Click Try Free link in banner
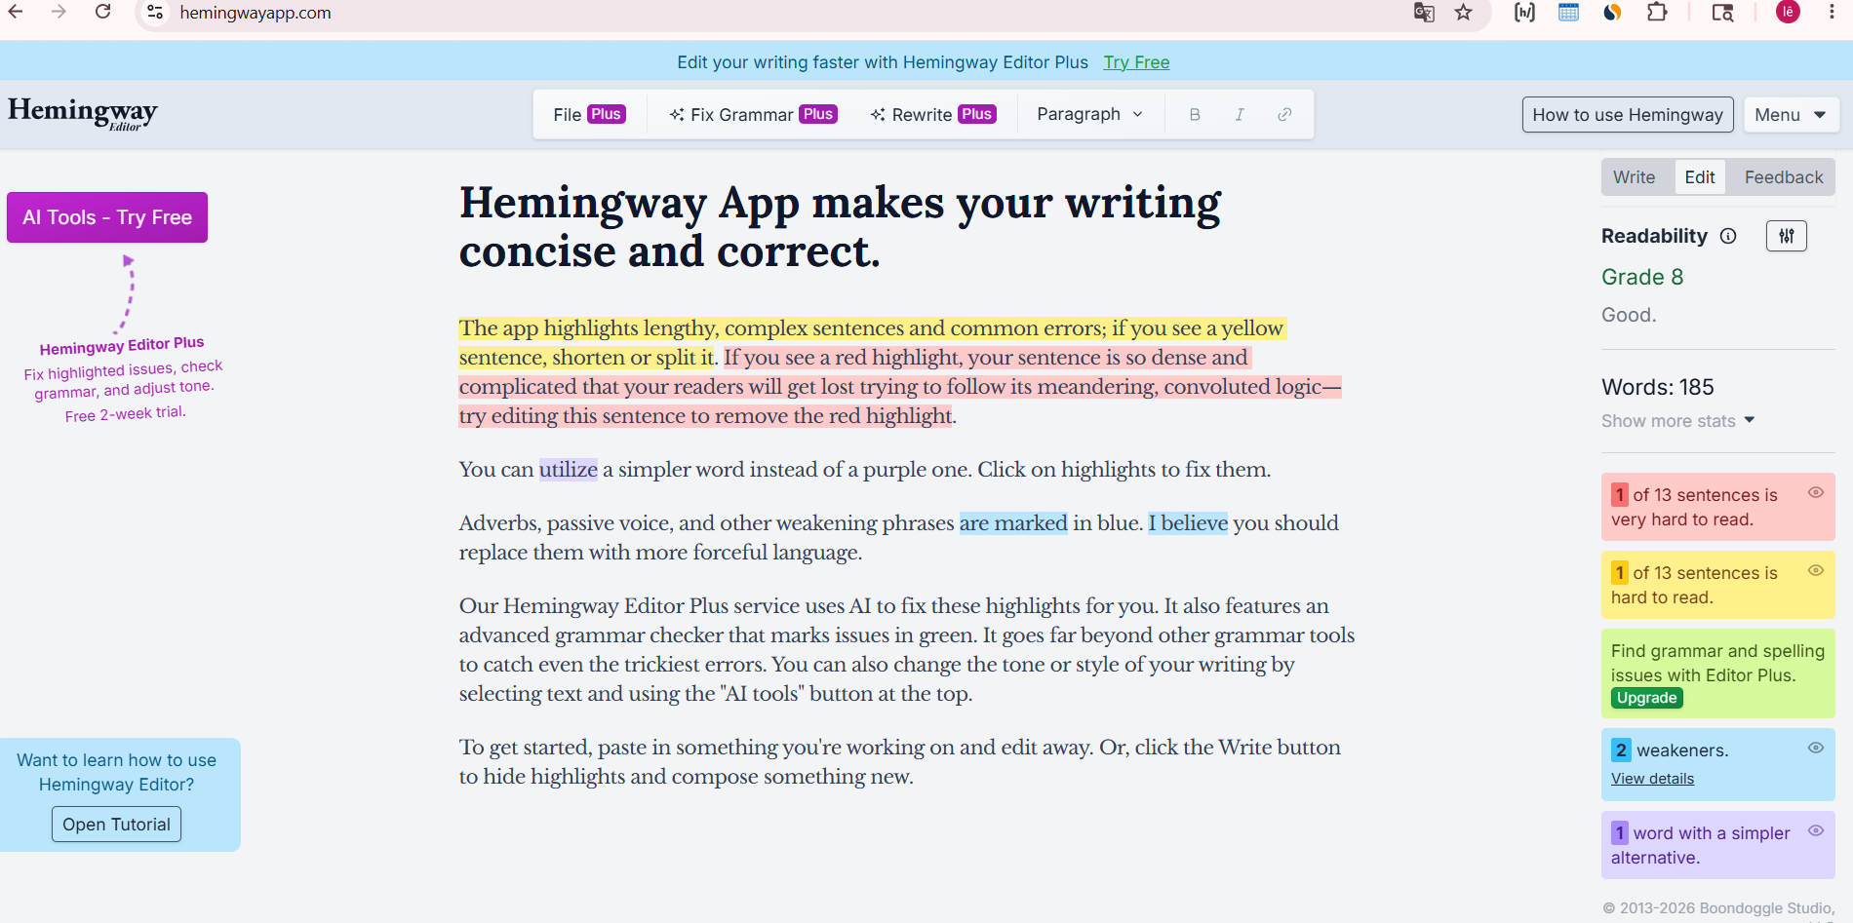 point(1136,62)
